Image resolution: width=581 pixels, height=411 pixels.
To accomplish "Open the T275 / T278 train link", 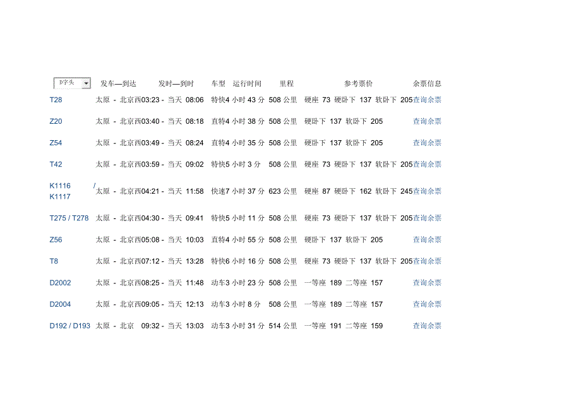I will (69, 218).
